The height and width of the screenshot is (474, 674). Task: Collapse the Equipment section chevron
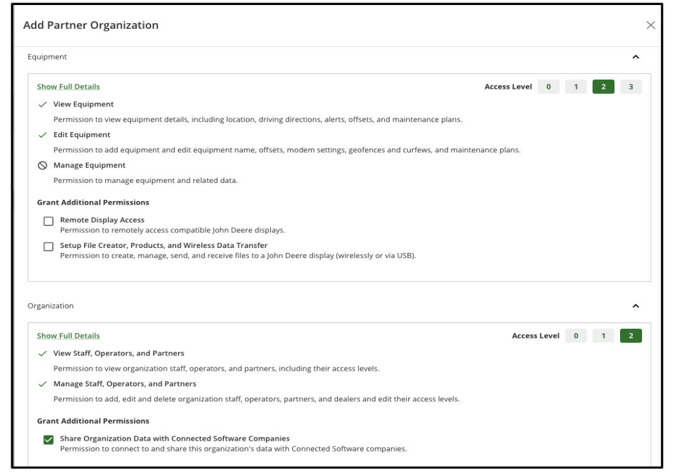pyautogui.click(x=636, y=57)
